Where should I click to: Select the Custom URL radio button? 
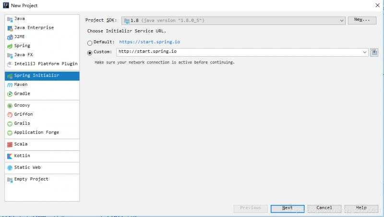(x=90, y=53)
